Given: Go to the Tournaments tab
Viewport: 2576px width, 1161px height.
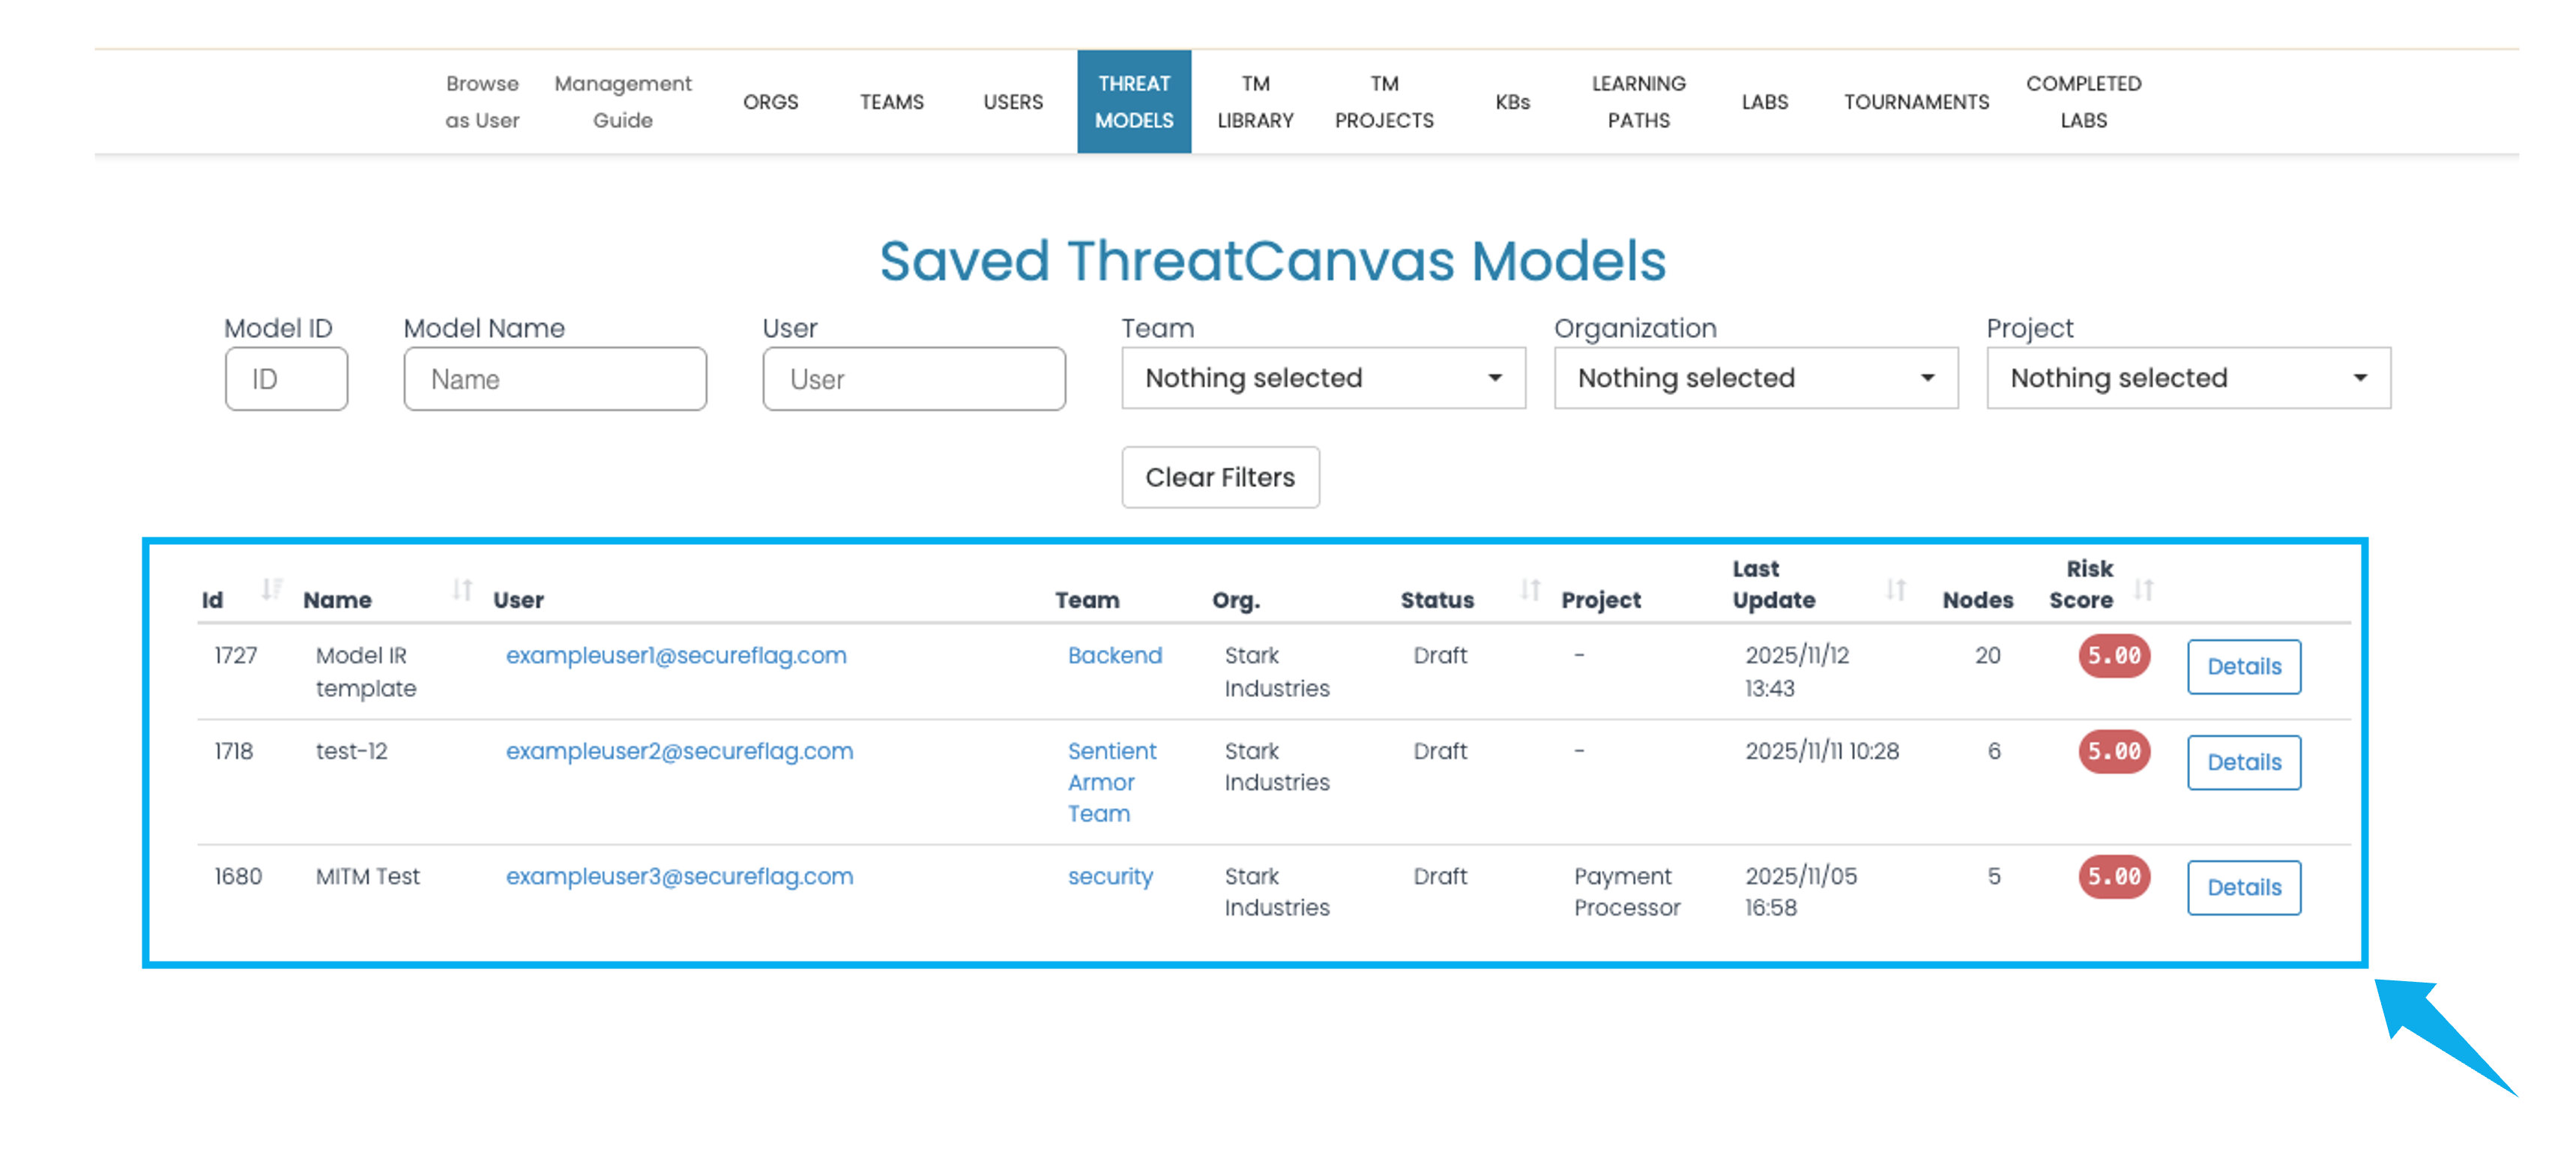Looking at the screenshot, I should click(x=1915, y=102).
